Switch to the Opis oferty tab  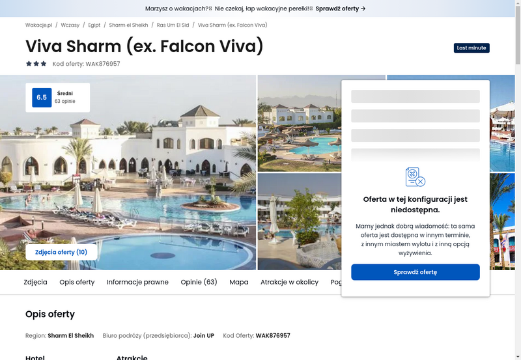click(x=77, y=282)
